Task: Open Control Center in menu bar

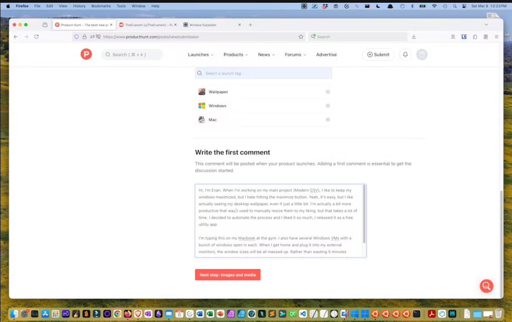Action: [x=464, y=6]
